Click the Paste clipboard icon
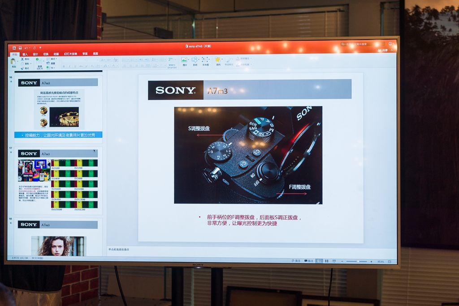 point(13,61)
